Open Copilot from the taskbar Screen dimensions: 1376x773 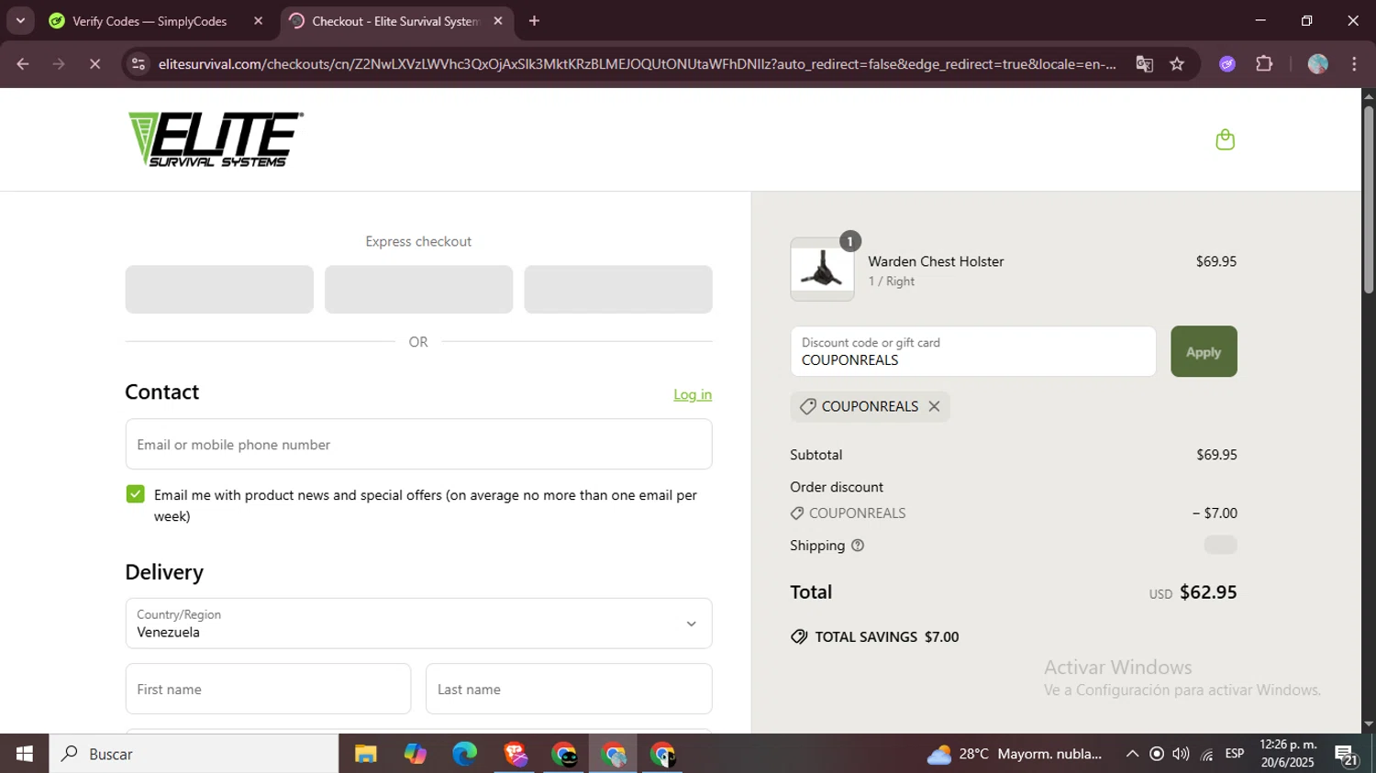416,754
